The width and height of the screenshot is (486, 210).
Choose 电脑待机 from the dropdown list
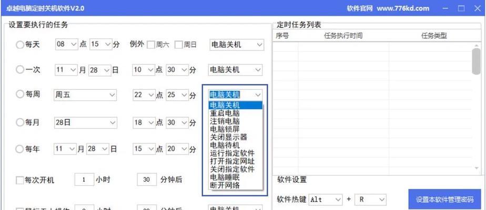coord(236,145)
